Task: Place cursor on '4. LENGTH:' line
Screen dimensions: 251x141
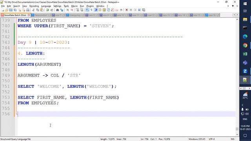Action: point(31,53)
